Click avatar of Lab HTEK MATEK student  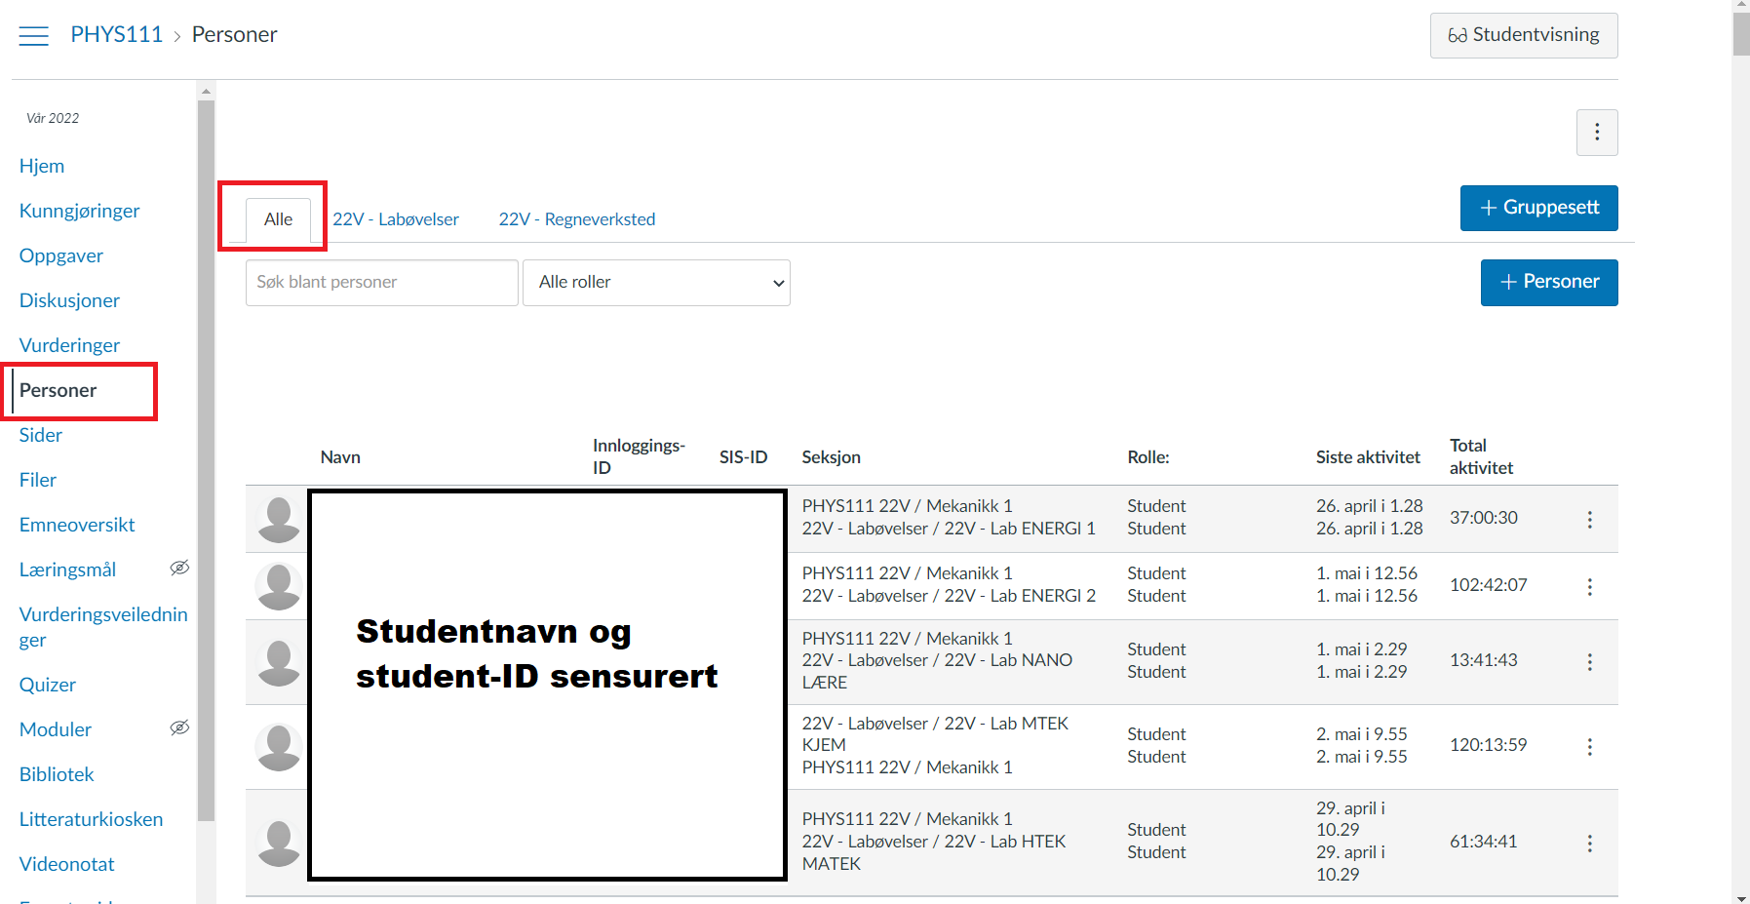pos(279,844)
